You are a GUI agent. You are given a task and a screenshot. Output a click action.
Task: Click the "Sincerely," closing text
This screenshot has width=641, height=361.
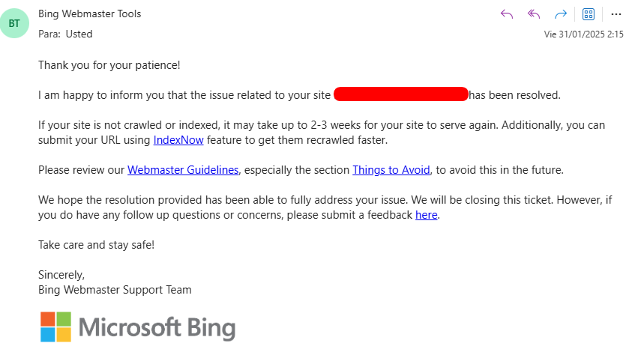(x=61, y=275)
